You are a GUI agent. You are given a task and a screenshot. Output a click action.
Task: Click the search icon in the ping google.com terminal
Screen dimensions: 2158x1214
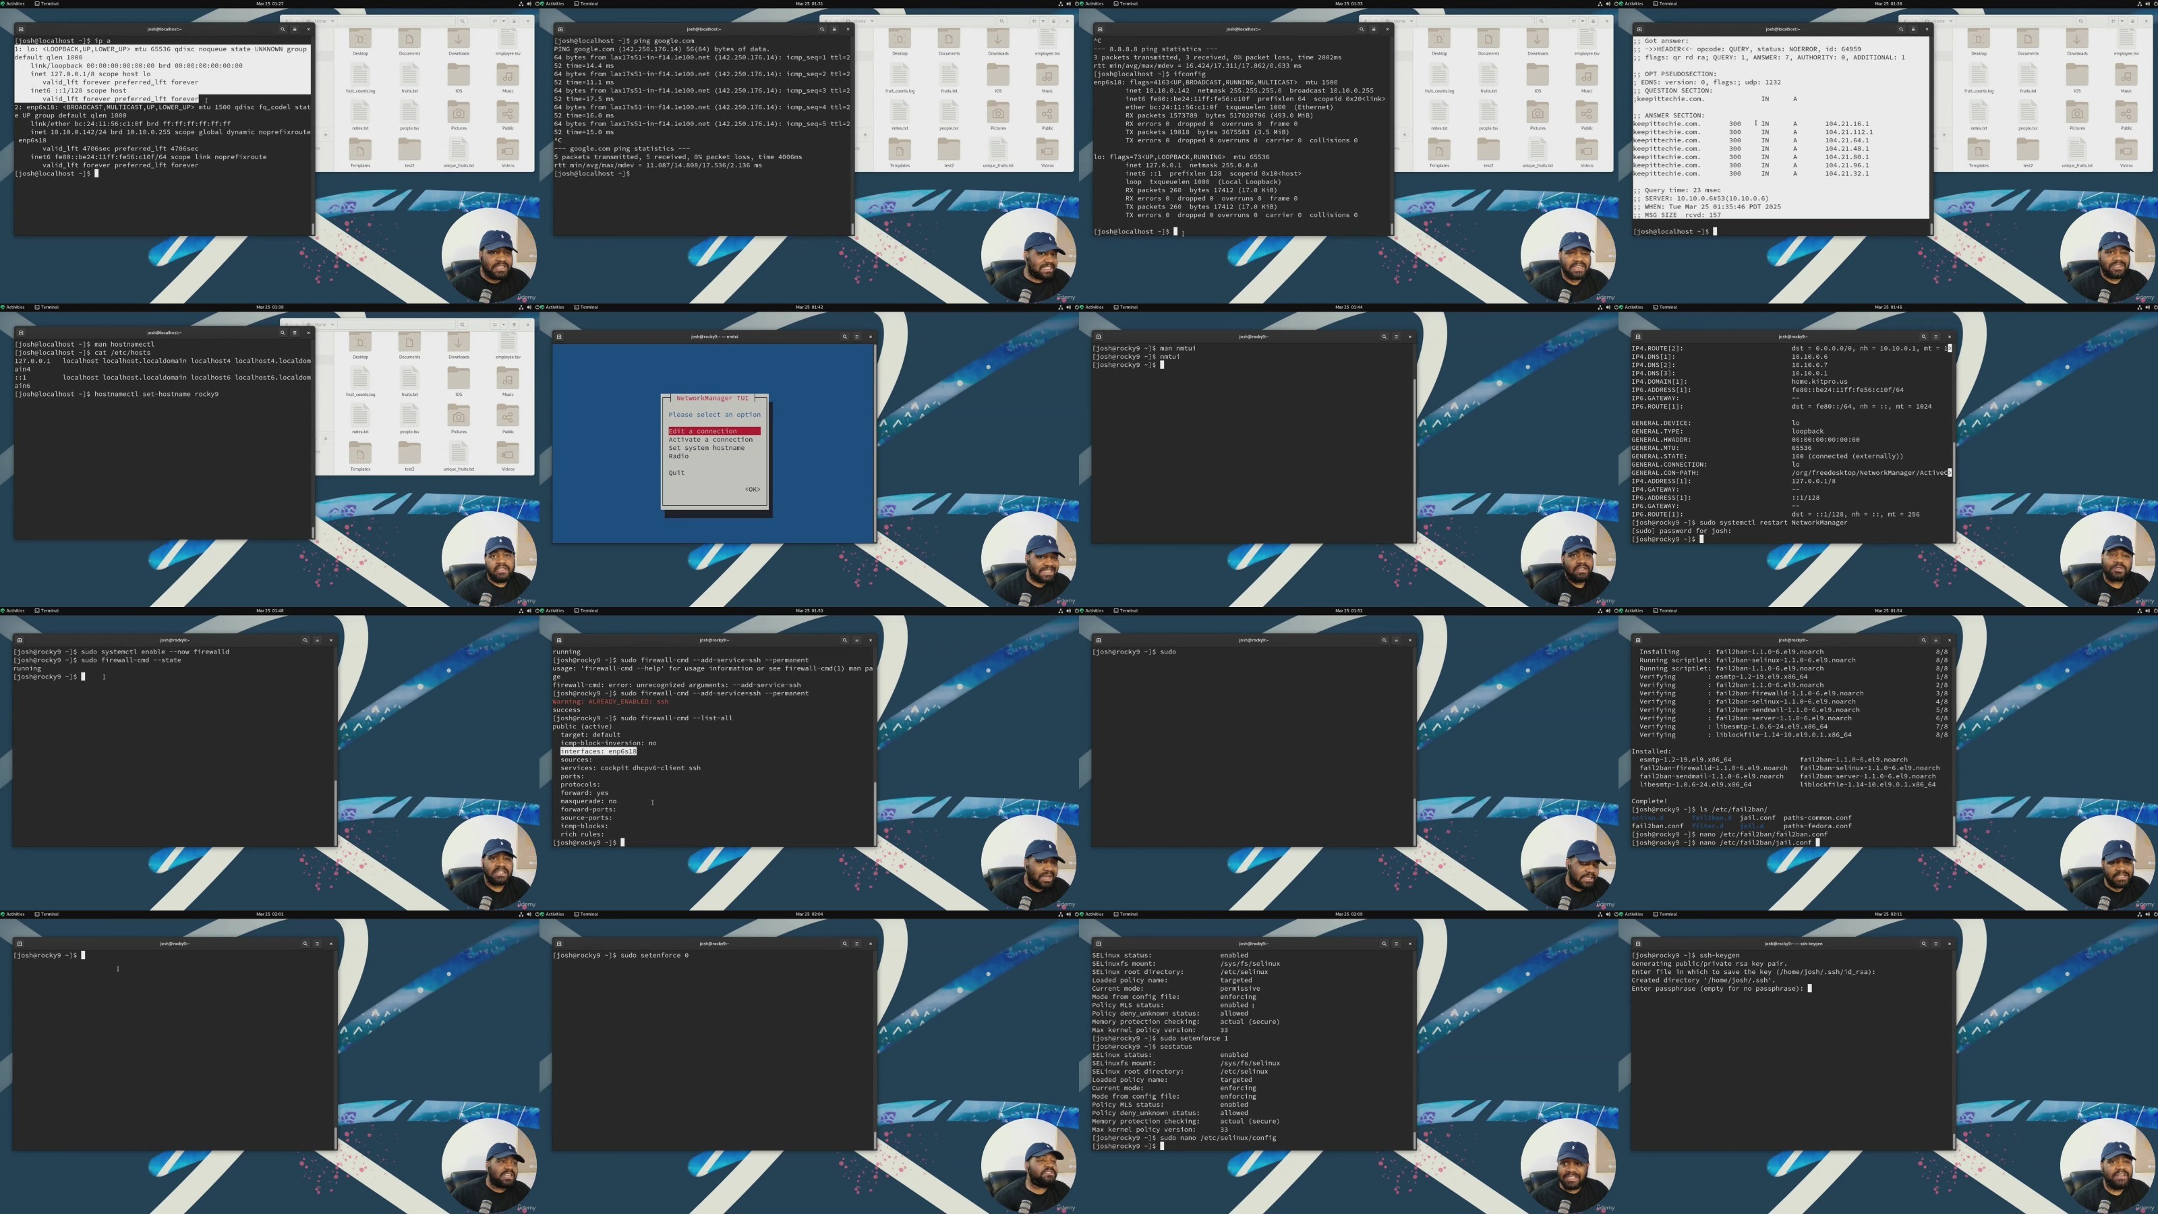(x=822, y=29)
